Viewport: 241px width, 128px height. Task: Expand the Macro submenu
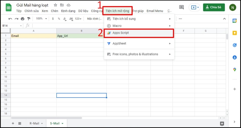[139, 26]
